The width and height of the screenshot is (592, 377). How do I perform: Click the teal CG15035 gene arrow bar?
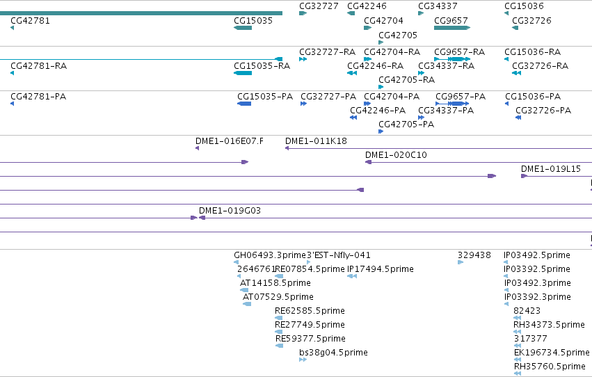pyautogui.click(x=243, y=28)
